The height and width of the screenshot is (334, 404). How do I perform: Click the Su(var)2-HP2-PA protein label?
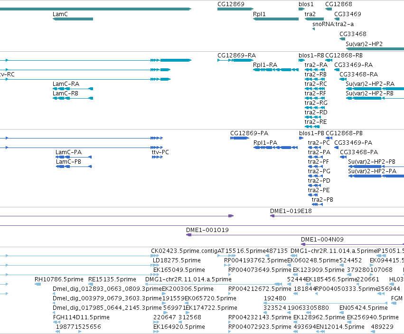pos(372,171)
